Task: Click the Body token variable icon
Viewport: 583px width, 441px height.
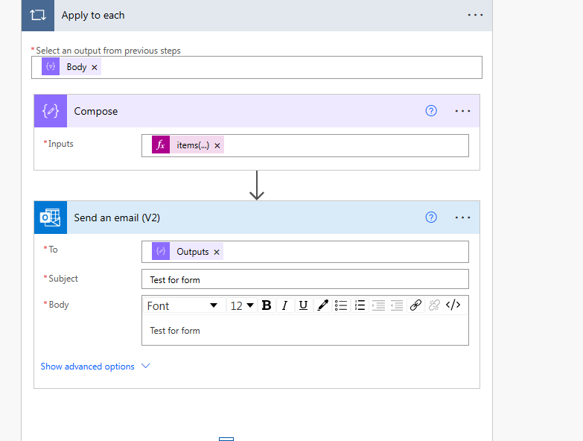Action: click(x=51, y=66)
